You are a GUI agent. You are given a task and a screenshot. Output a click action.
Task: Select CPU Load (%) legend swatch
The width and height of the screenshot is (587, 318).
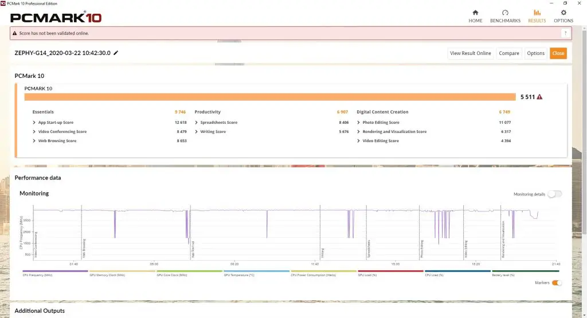(457, 271)
